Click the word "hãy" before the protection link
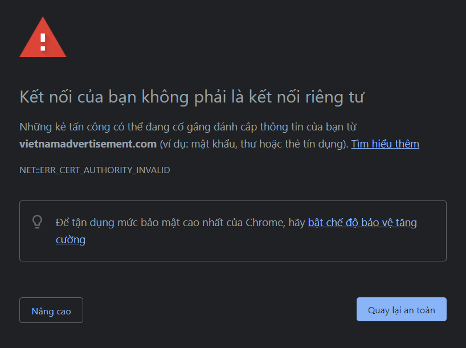The image size is (466, 348). tap(297, 222)
